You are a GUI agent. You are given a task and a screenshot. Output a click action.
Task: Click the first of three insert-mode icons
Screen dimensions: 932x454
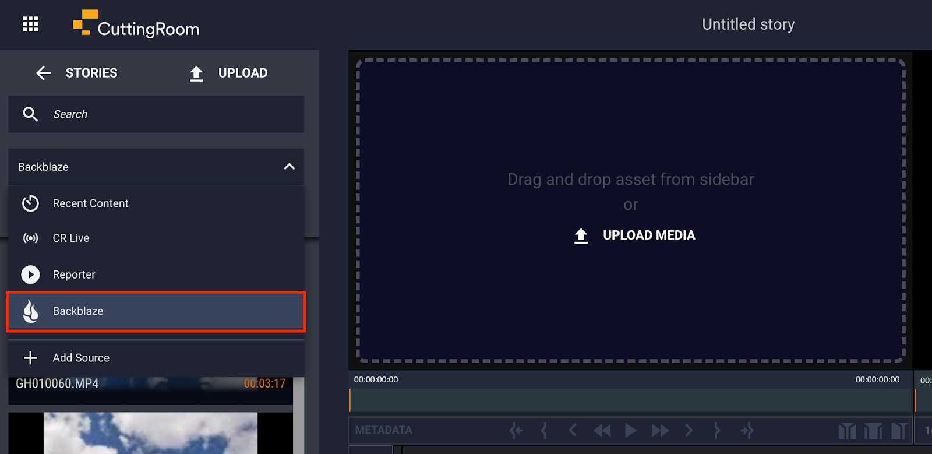point(848,431)
